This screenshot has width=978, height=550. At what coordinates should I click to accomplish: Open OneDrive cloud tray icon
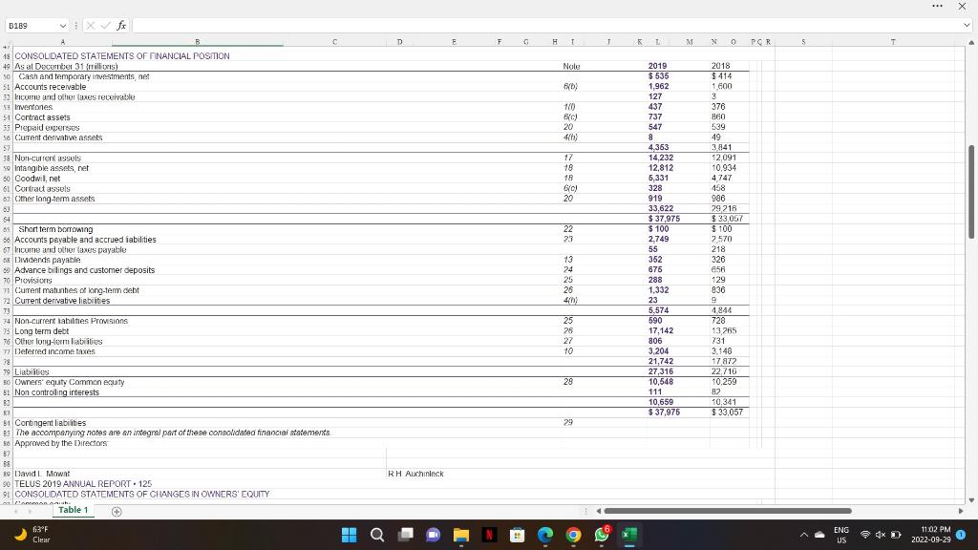[819, 535]
